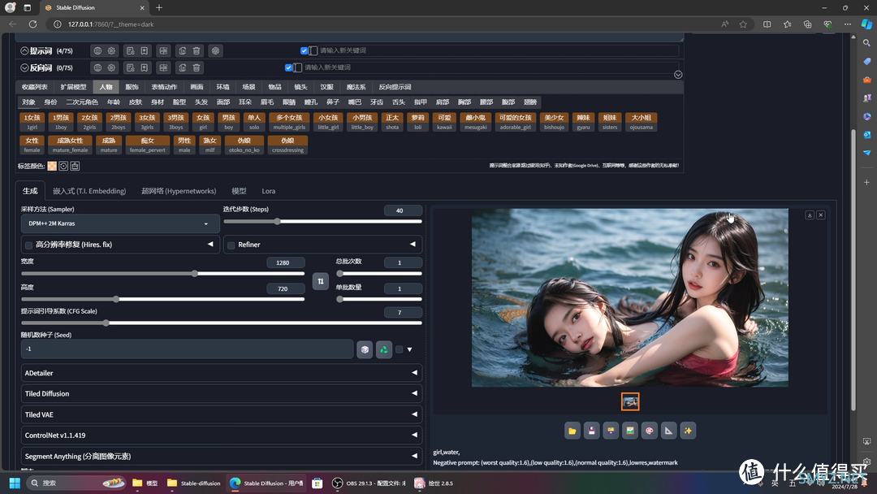Add the 美少女 (bishoujo) tag
This screenshot has height=494, width=877.
point(555,122)
